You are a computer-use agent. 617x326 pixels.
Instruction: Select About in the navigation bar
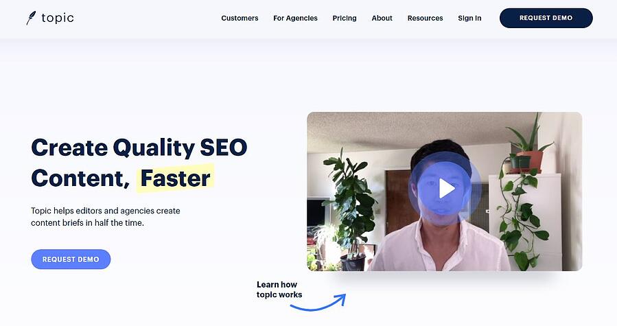(x=382, y=18)
